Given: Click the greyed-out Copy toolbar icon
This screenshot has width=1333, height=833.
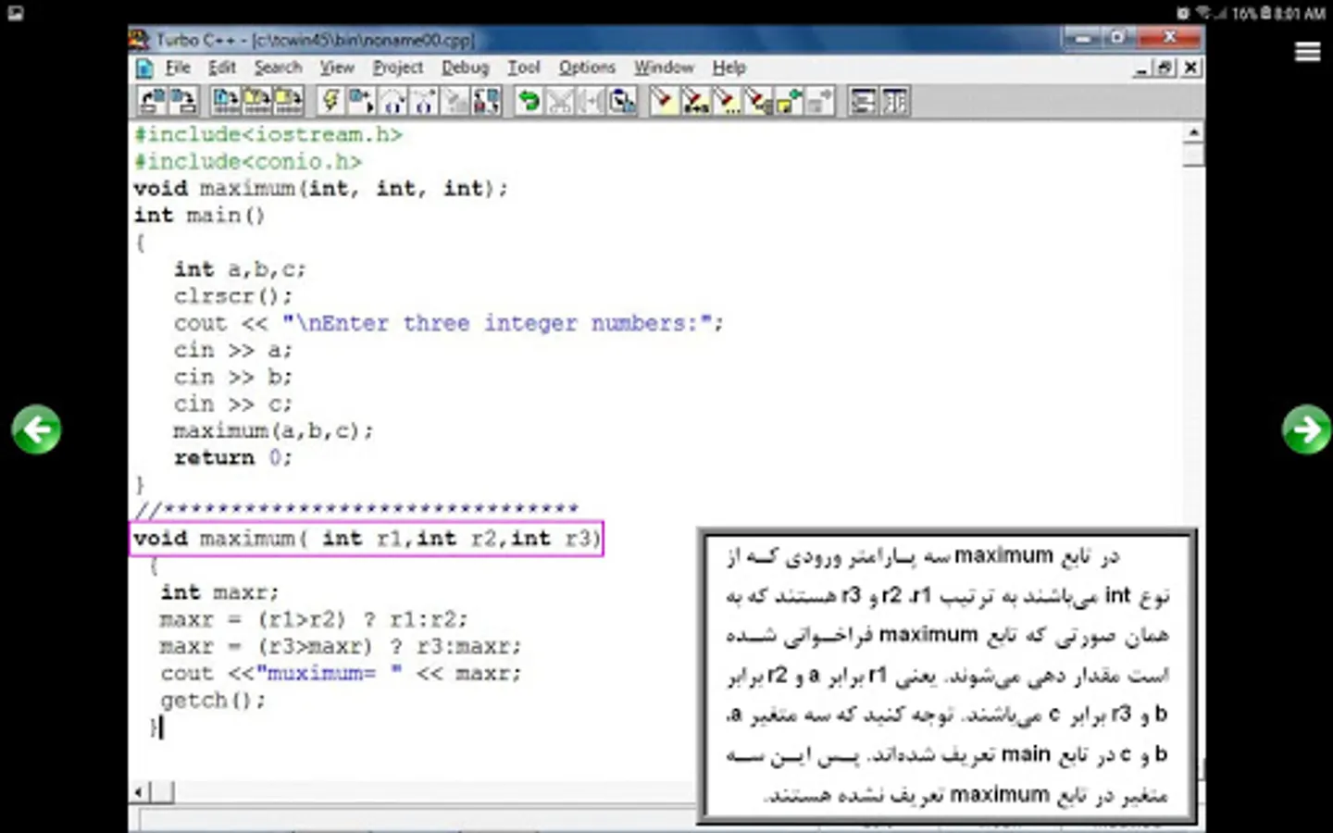Looking at the screenshot, I should 591,101.
